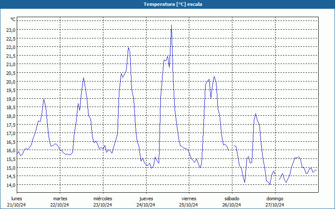
Task: Click the 19,0 axis value
Action: tap(11, 99)
